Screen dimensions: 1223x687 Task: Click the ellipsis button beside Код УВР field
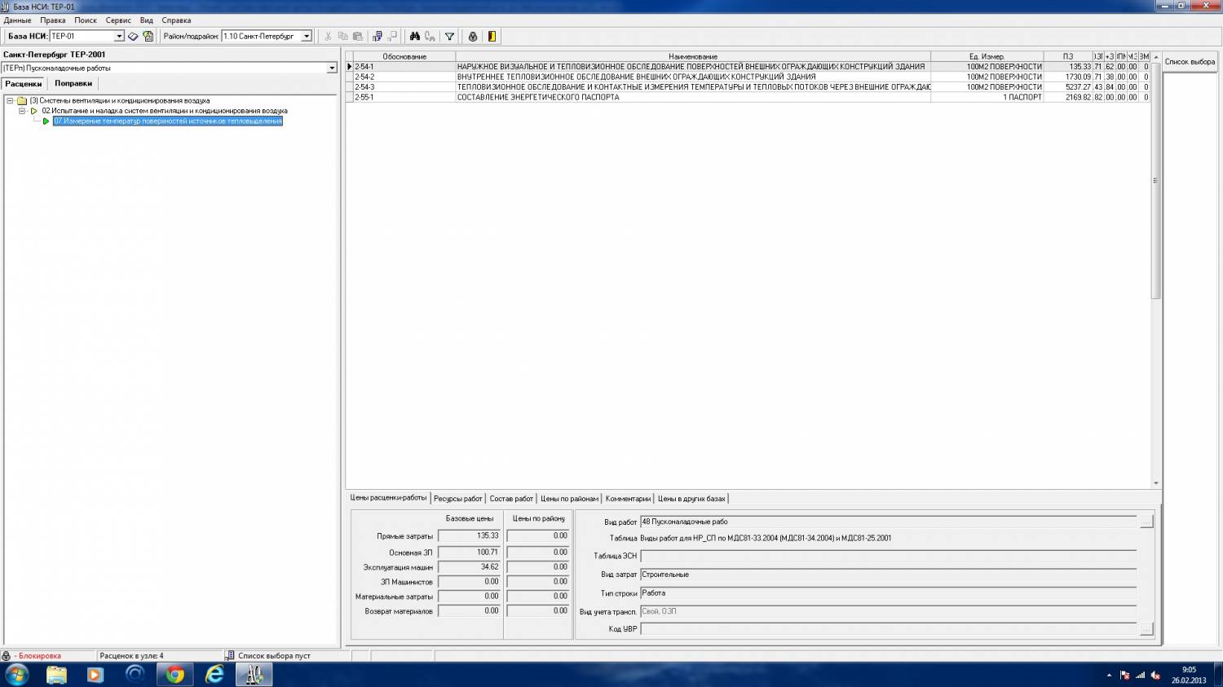[x=1146, y=629]
